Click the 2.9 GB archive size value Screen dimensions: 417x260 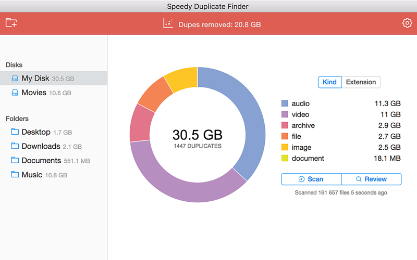tap(389, 125)
